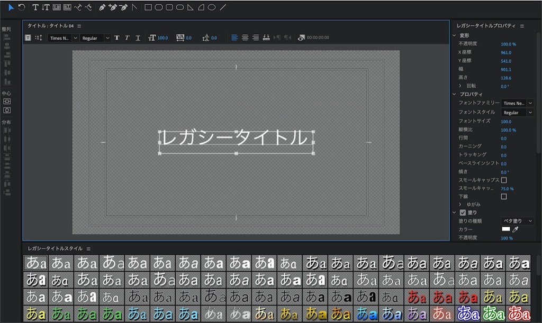Select the horizontal Type tool
This screenshot has height=323, width=542.
click(x=35, y=7)
